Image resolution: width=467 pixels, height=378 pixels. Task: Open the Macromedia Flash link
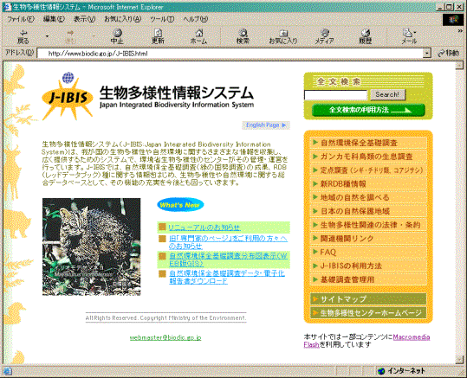click(x=411, y=337)
